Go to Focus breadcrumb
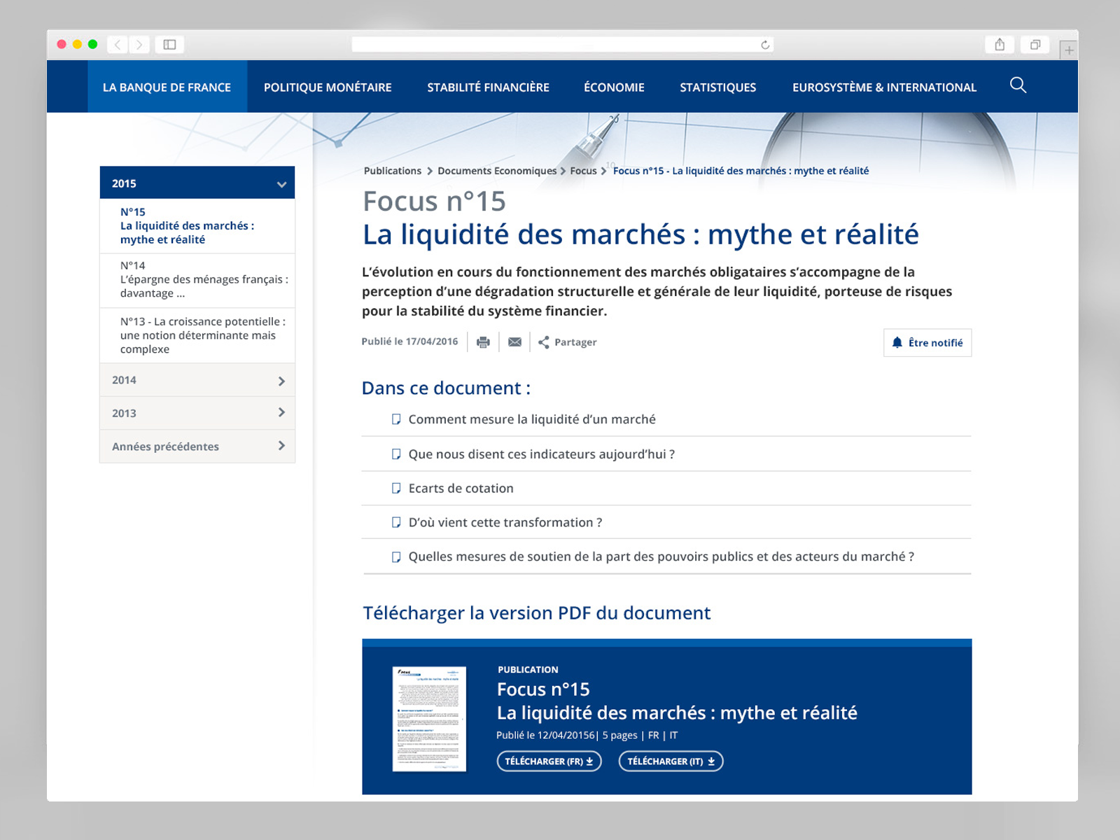The image size is (1120, 840). click(583, 171)
